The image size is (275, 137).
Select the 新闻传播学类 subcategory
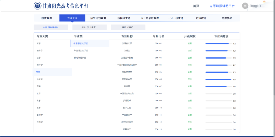pyautogui.click(x=80, y=58)
